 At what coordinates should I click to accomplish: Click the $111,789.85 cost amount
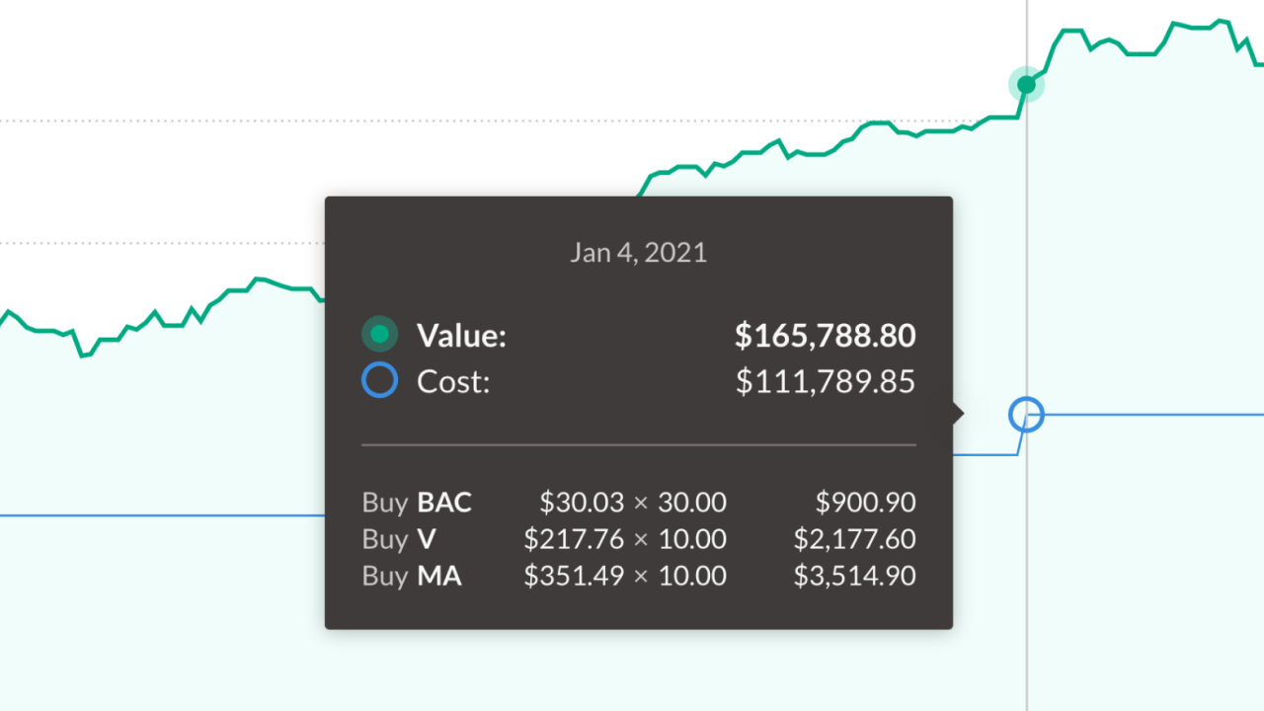point(825,381)
